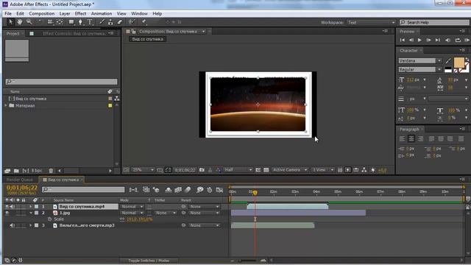Open layer 2 TrkMat dropdown
471x265 pixels.
click(x=166, y=213)
